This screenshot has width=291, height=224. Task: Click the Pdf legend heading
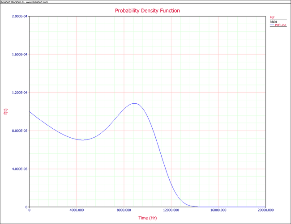click(x=272, y=17)
